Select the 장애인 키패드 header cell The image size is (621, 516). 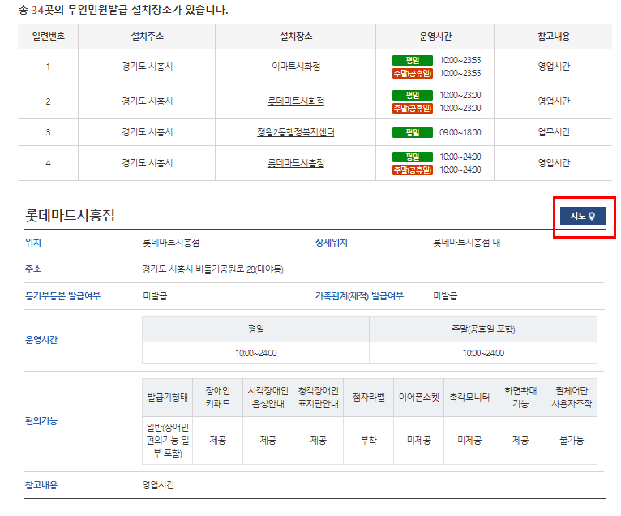[x=217, y=398]
